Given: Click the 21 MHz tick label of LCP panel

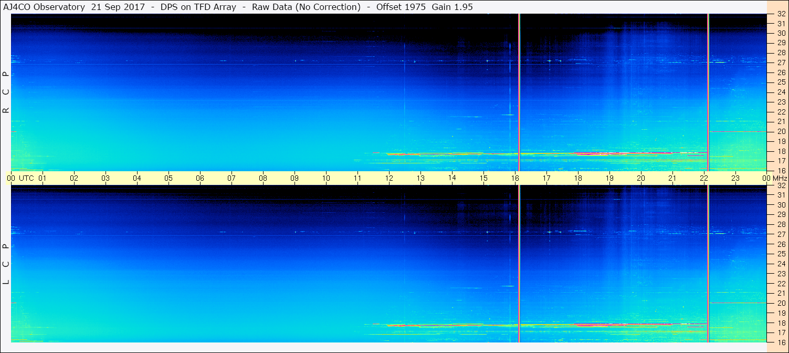Looking at the screenshot, I should (781, 293).
